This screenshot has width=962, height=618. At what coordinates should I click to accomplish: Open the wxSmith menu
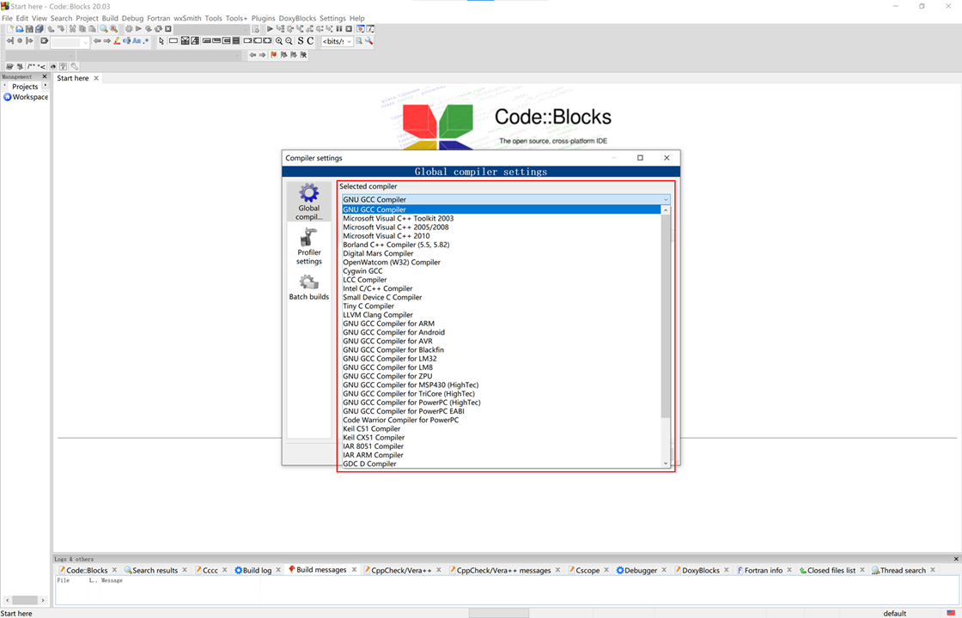tap(187, 18)
